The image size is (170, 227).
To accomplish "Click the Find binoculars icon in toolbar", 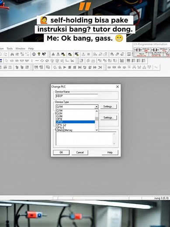I will [x=12, y=55].
